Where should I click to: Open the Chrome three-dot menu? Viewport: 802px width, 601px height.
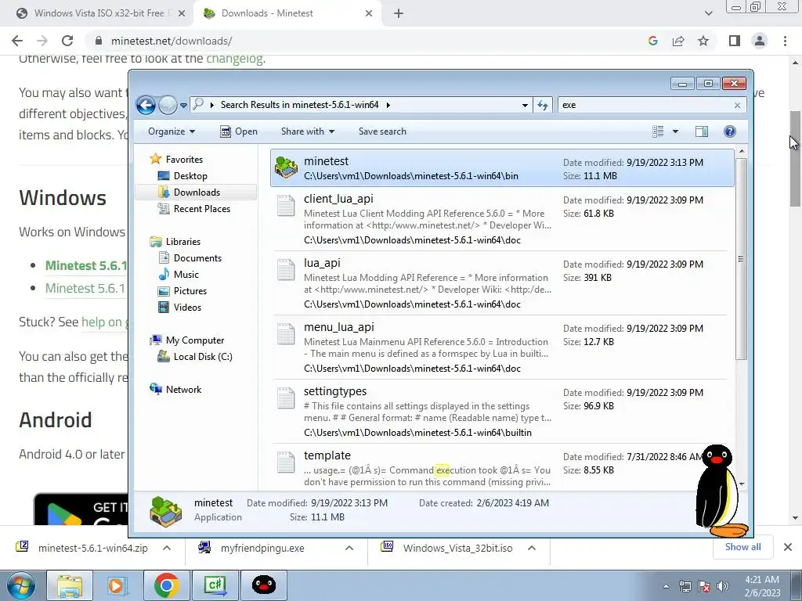785,41
